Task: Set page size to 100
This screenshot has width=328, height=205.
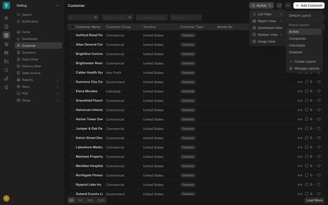Action: click(80, 200)
